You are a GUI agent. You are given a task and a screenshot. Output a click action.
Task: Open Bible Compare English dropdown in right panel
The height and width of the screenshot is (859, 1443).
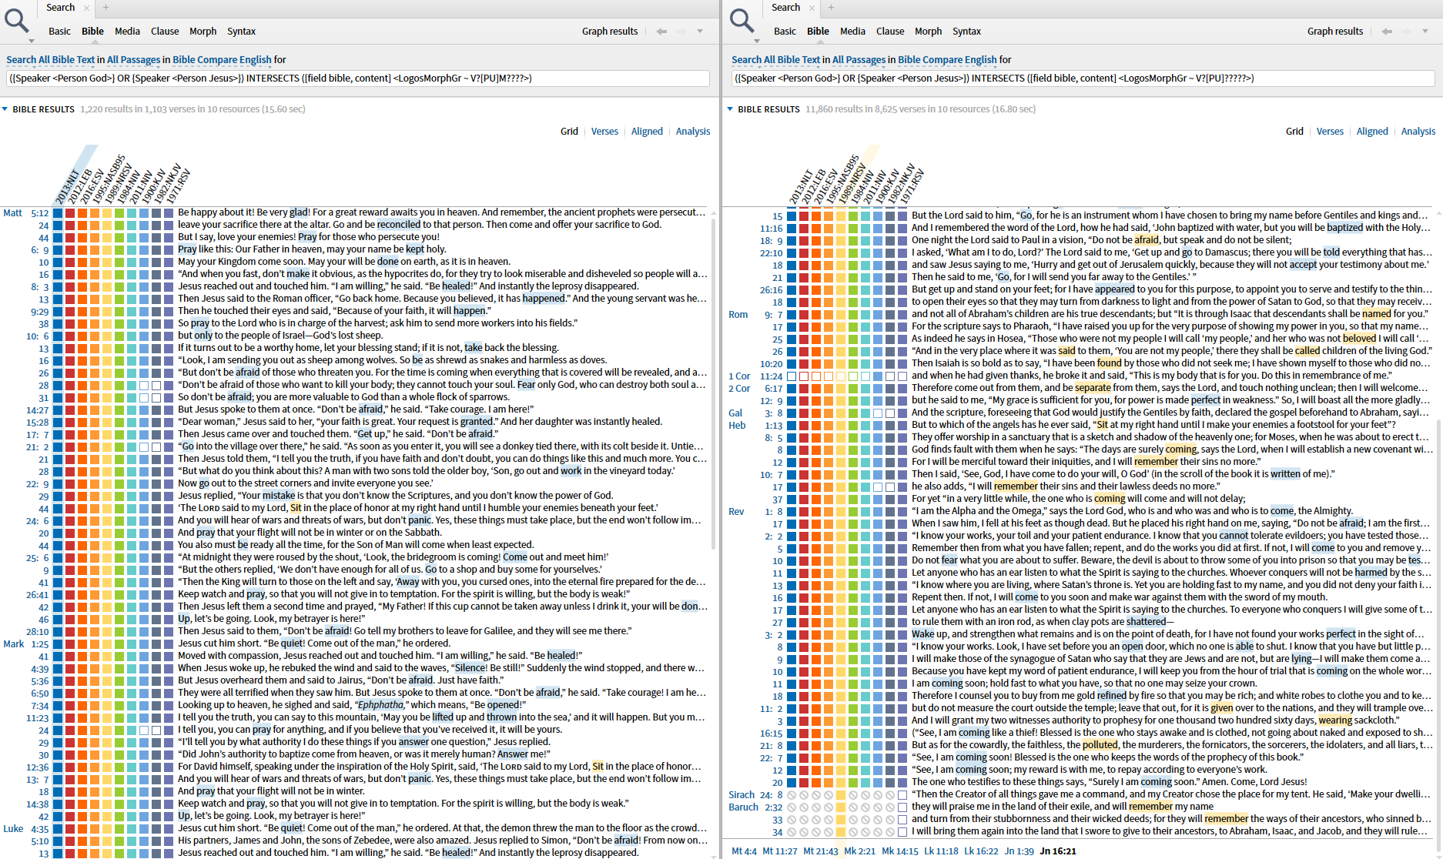tap(947, 60)
